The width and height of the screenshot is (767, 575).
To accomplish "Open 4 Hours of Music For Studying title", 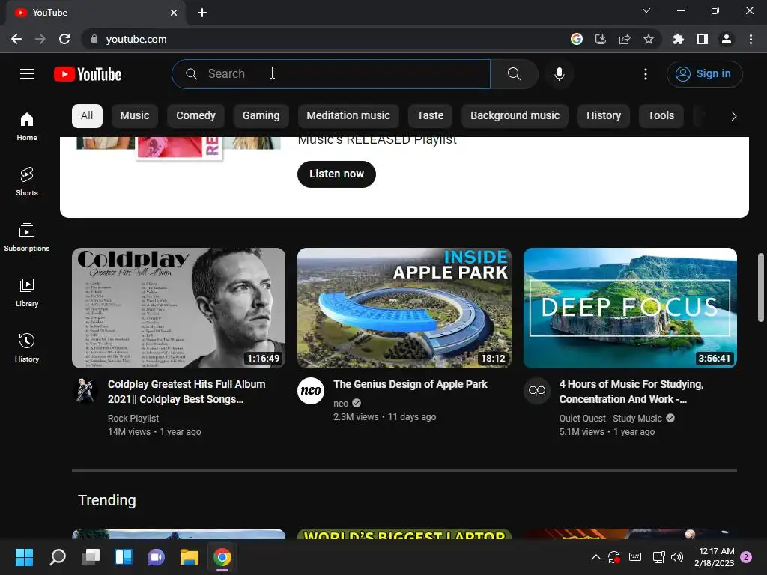I will click(631, 392).
